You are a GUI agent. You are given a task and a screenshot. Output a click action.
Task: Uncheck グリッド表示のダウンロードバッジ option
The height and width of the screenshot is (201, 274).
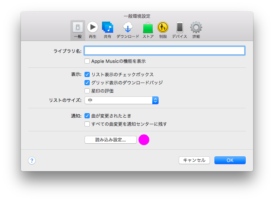pyautogui.click(x=87, y=83)
